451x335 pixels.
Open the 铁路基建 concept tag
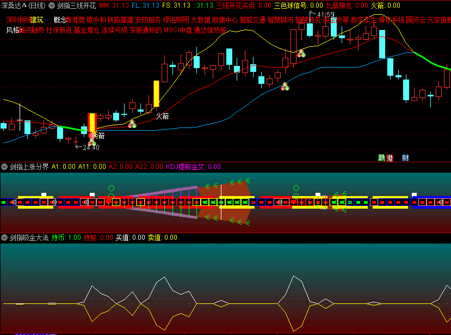121,20
